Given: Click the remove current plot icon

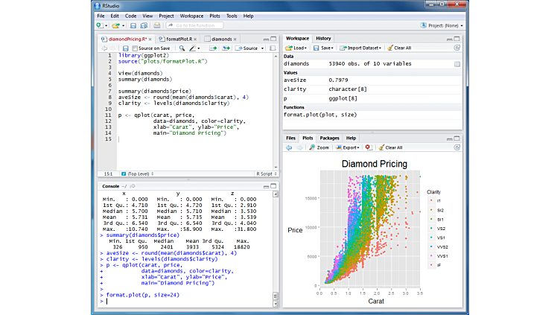Looking at the screenshot, I should click(x=369, y=147).
